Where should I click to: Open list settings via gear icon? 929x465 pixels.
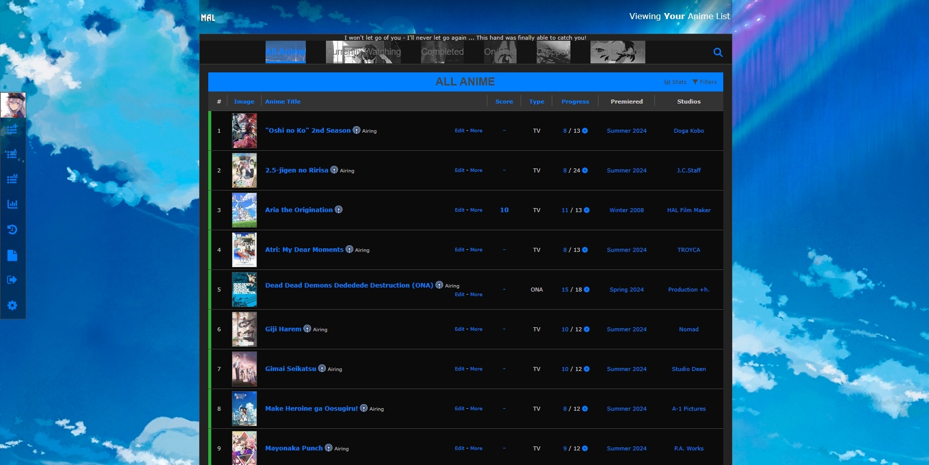[12, 306]
